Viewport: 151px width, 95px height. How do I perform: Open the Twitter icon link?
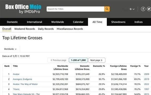[149, 9]
